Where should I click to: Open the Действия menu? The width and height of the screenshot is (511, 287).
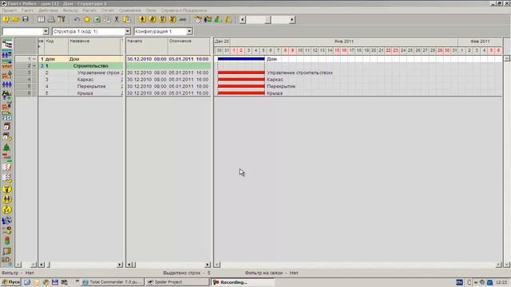pos(48,10)
